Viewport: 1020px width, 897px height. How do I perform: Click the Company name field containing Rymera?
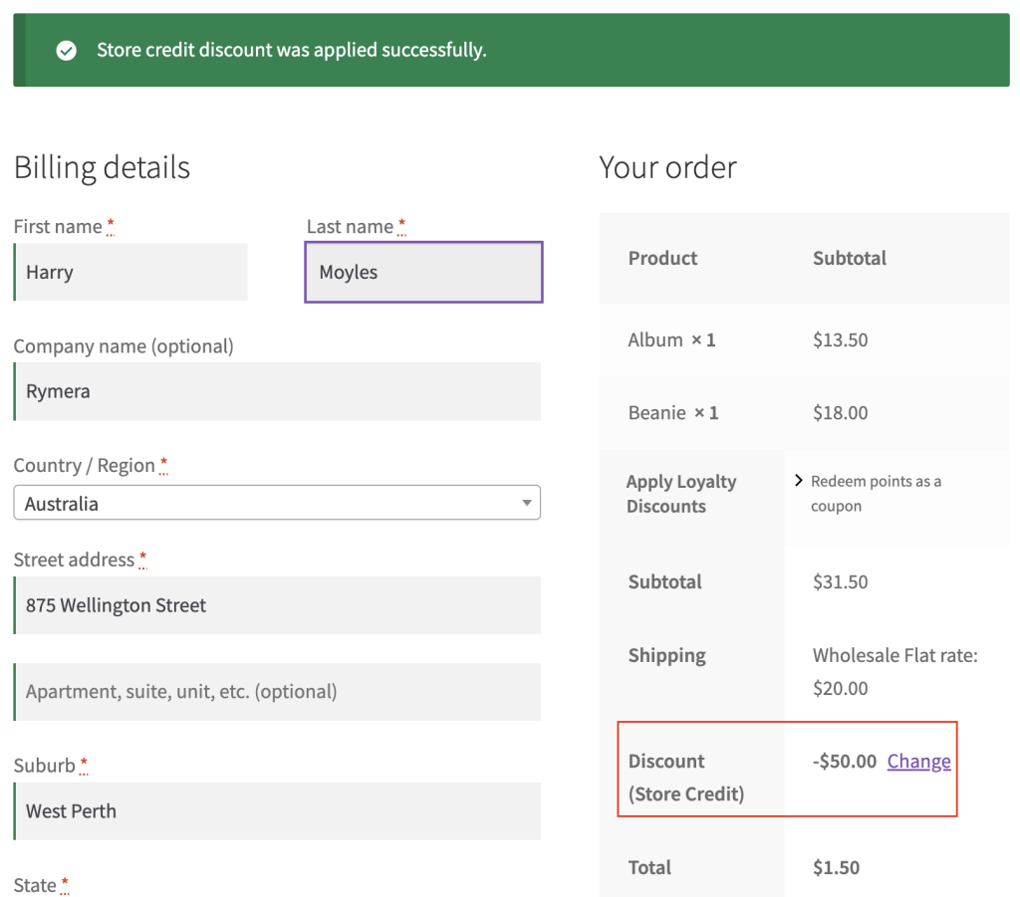pos(277,391)
